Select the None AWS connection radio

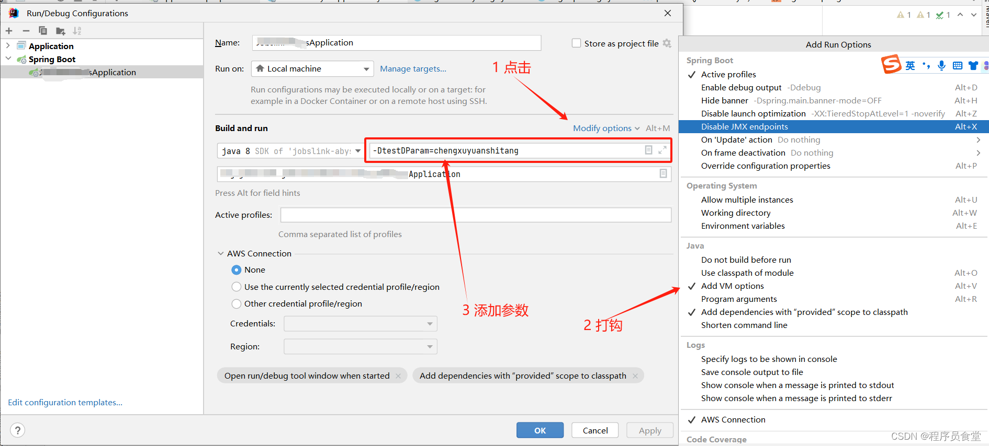click(x=237, y=269)
